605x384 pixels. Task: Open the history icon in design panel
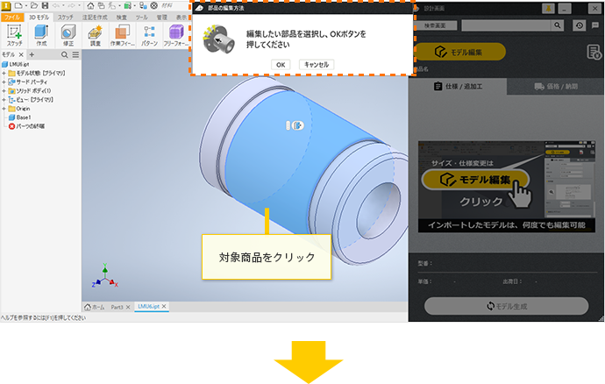tap(580, 26)
